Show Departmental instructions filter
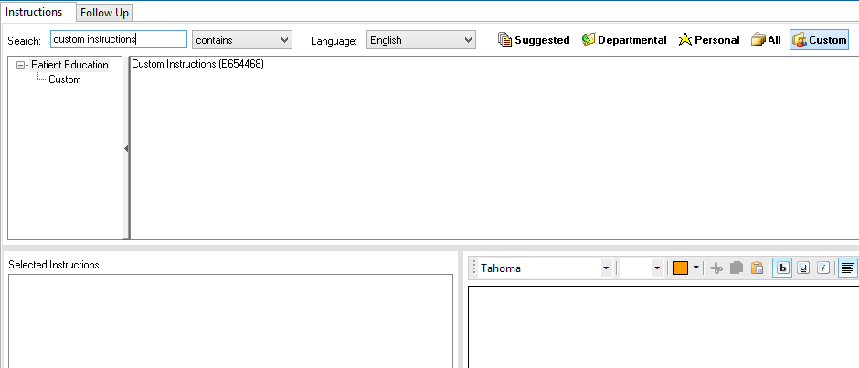Screen dimensions: 859x368 (624, 40)
